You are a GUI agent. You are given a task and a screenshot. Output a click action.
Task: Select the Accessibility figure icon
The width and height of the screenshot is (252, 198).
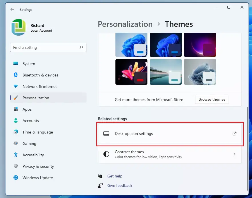16,155
